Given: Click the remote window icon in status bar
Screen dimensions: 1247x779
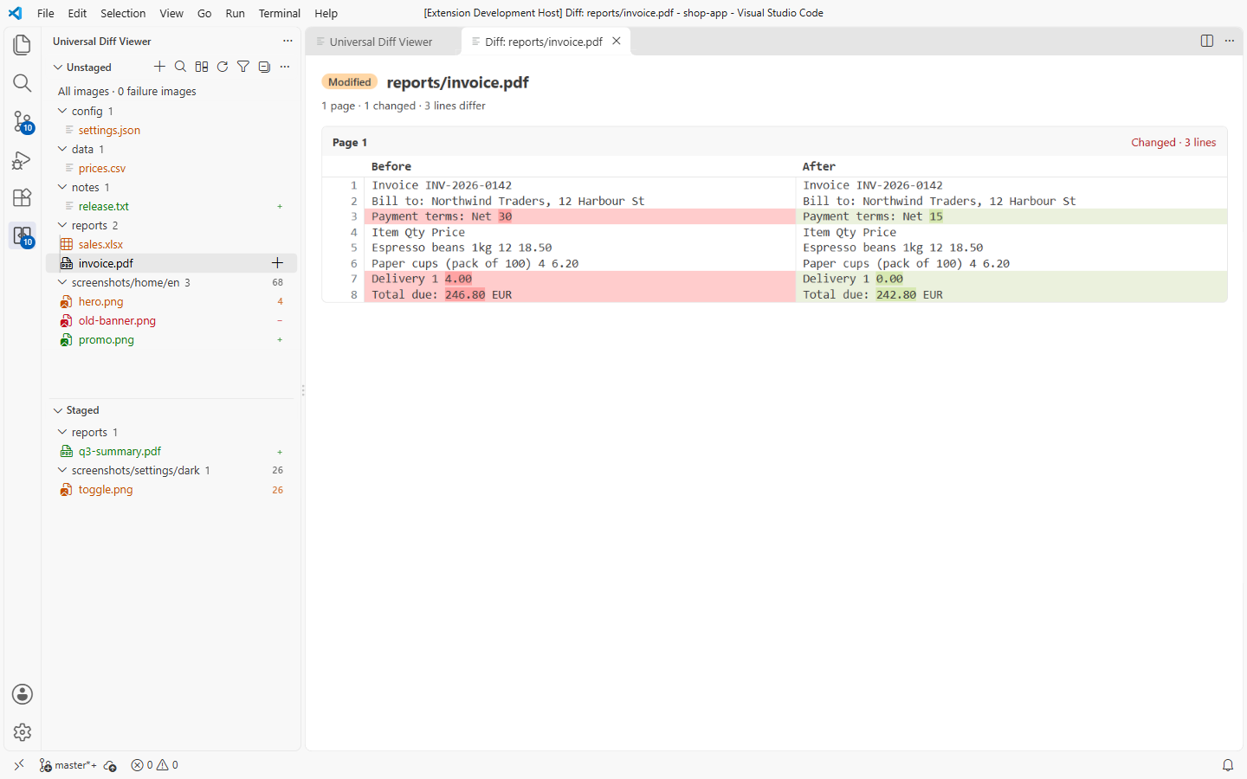Looking at the screenshot, I should 19,765.
